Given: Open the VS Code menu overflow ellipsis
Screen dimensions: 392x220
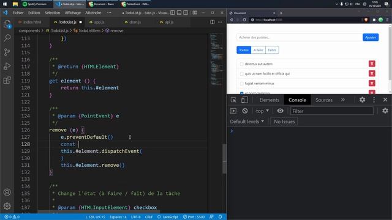Looking at the screenshot, I should 109,12.
